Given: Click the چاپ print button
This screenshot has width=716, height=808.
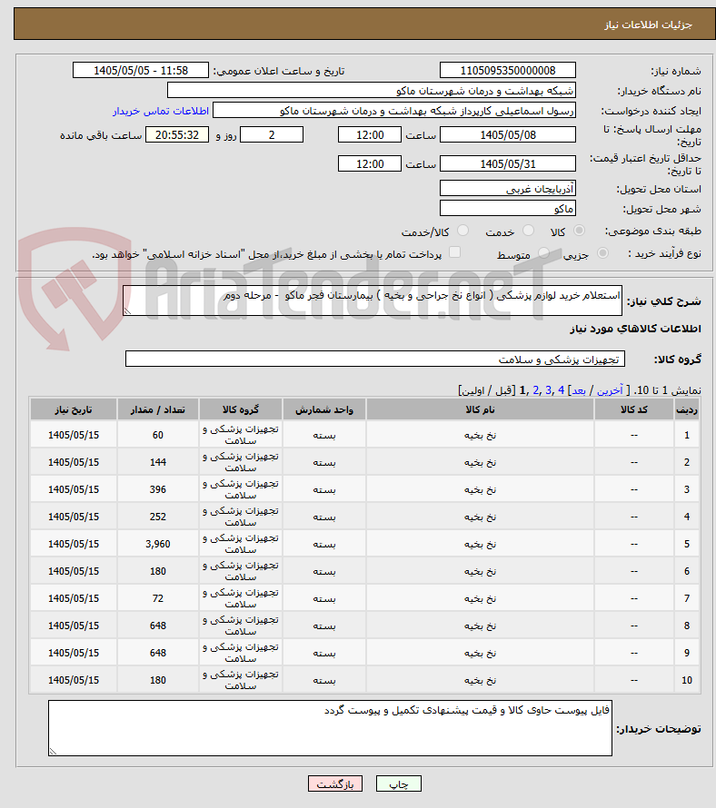Looking at the screenshot, I should tap(399, 783).
